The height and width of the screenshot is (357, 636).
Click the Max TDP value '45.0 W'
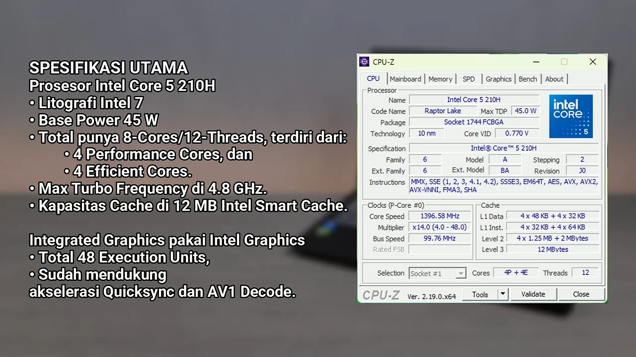click(525, 111)
